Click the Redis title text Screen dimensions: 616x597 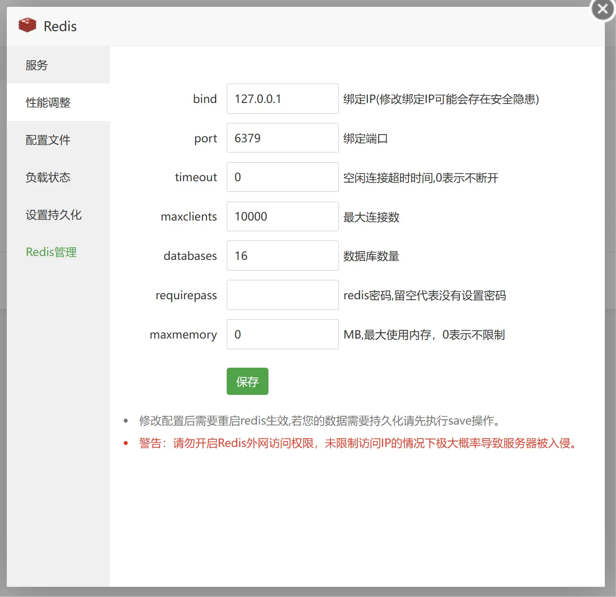(x=60, y=26)
